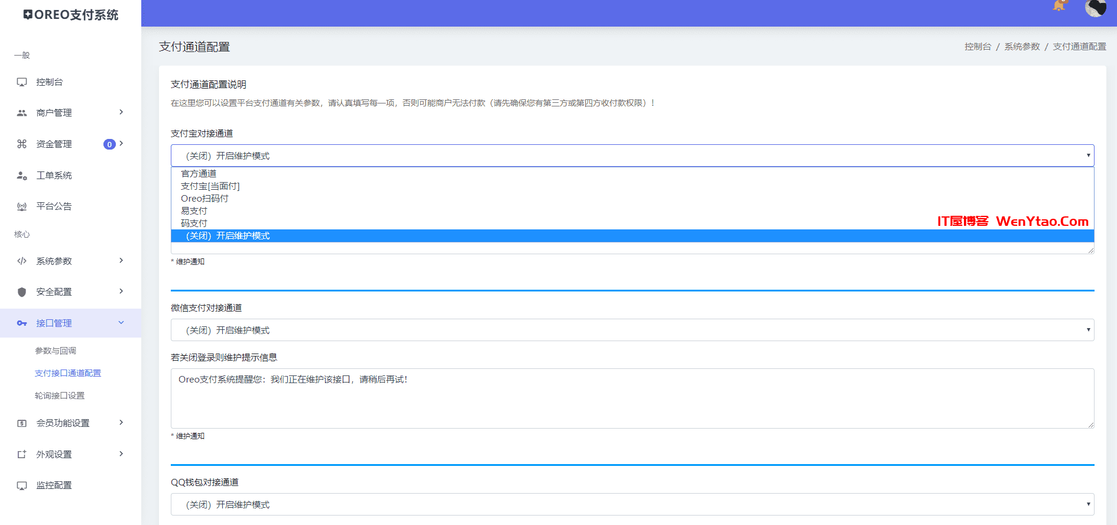Open the 控制台 monitor icon in sidebar
1117x525 pixels.
pyautogui.click(x=22, y=82)
